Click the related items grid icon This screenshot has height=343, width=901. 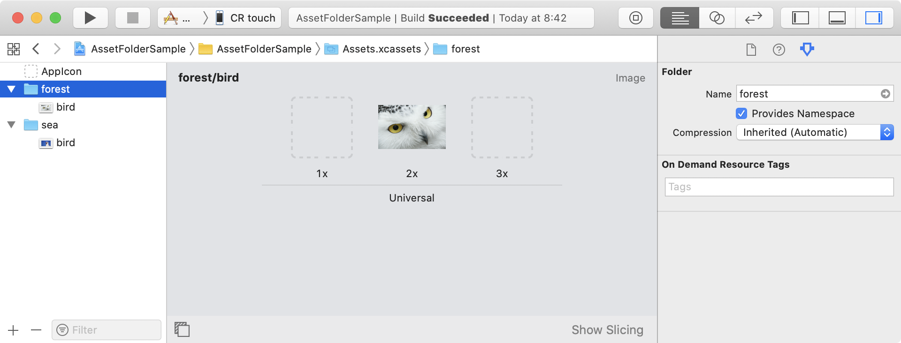pos(14,49)
